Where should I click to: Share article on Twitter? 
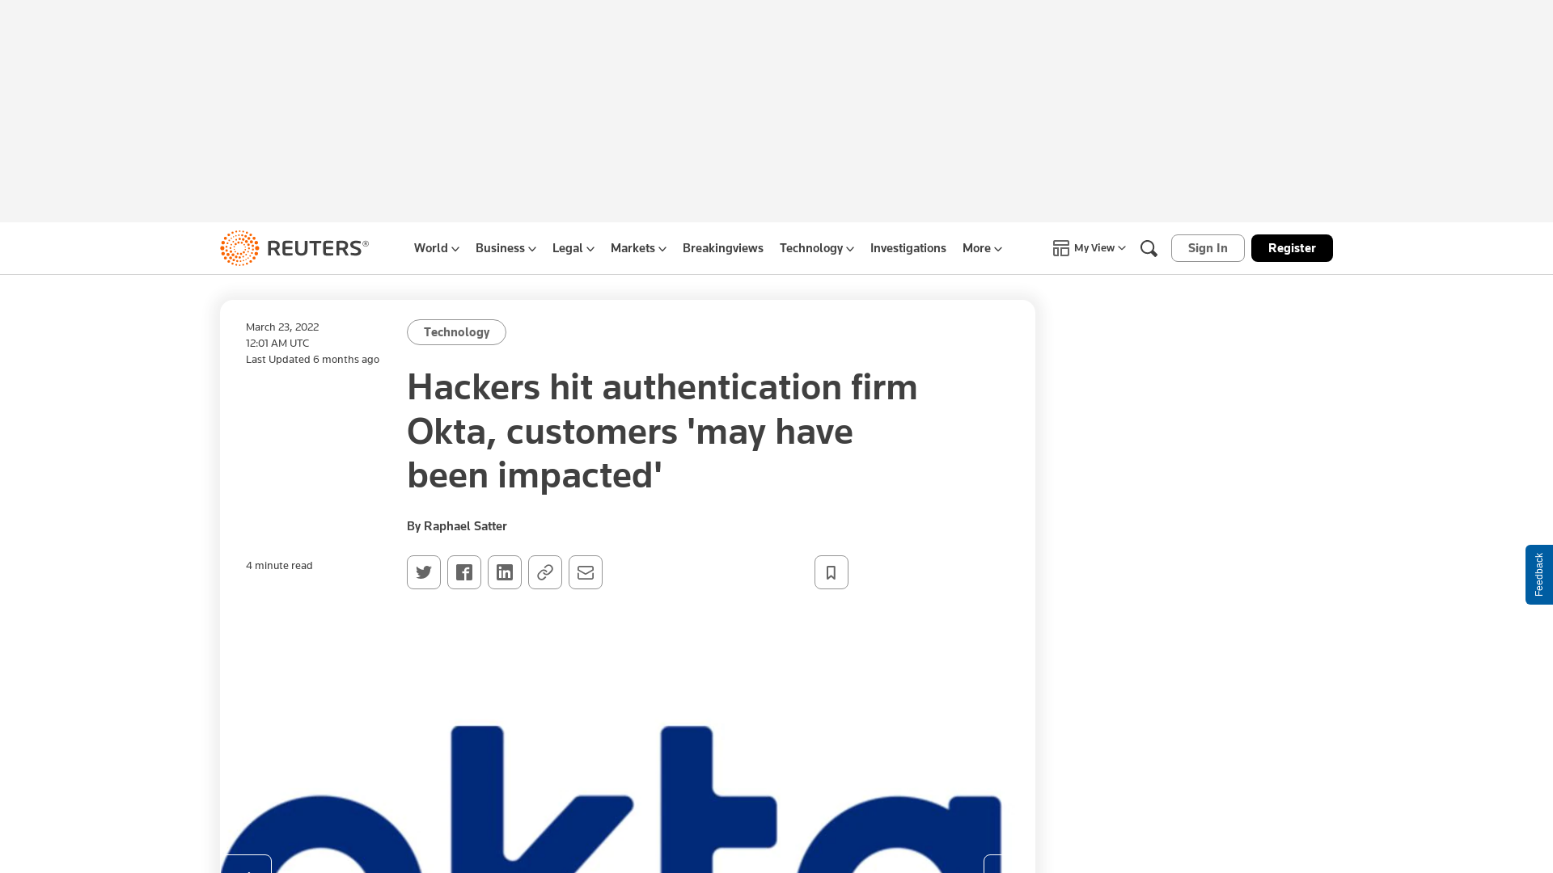coord(424,572)
